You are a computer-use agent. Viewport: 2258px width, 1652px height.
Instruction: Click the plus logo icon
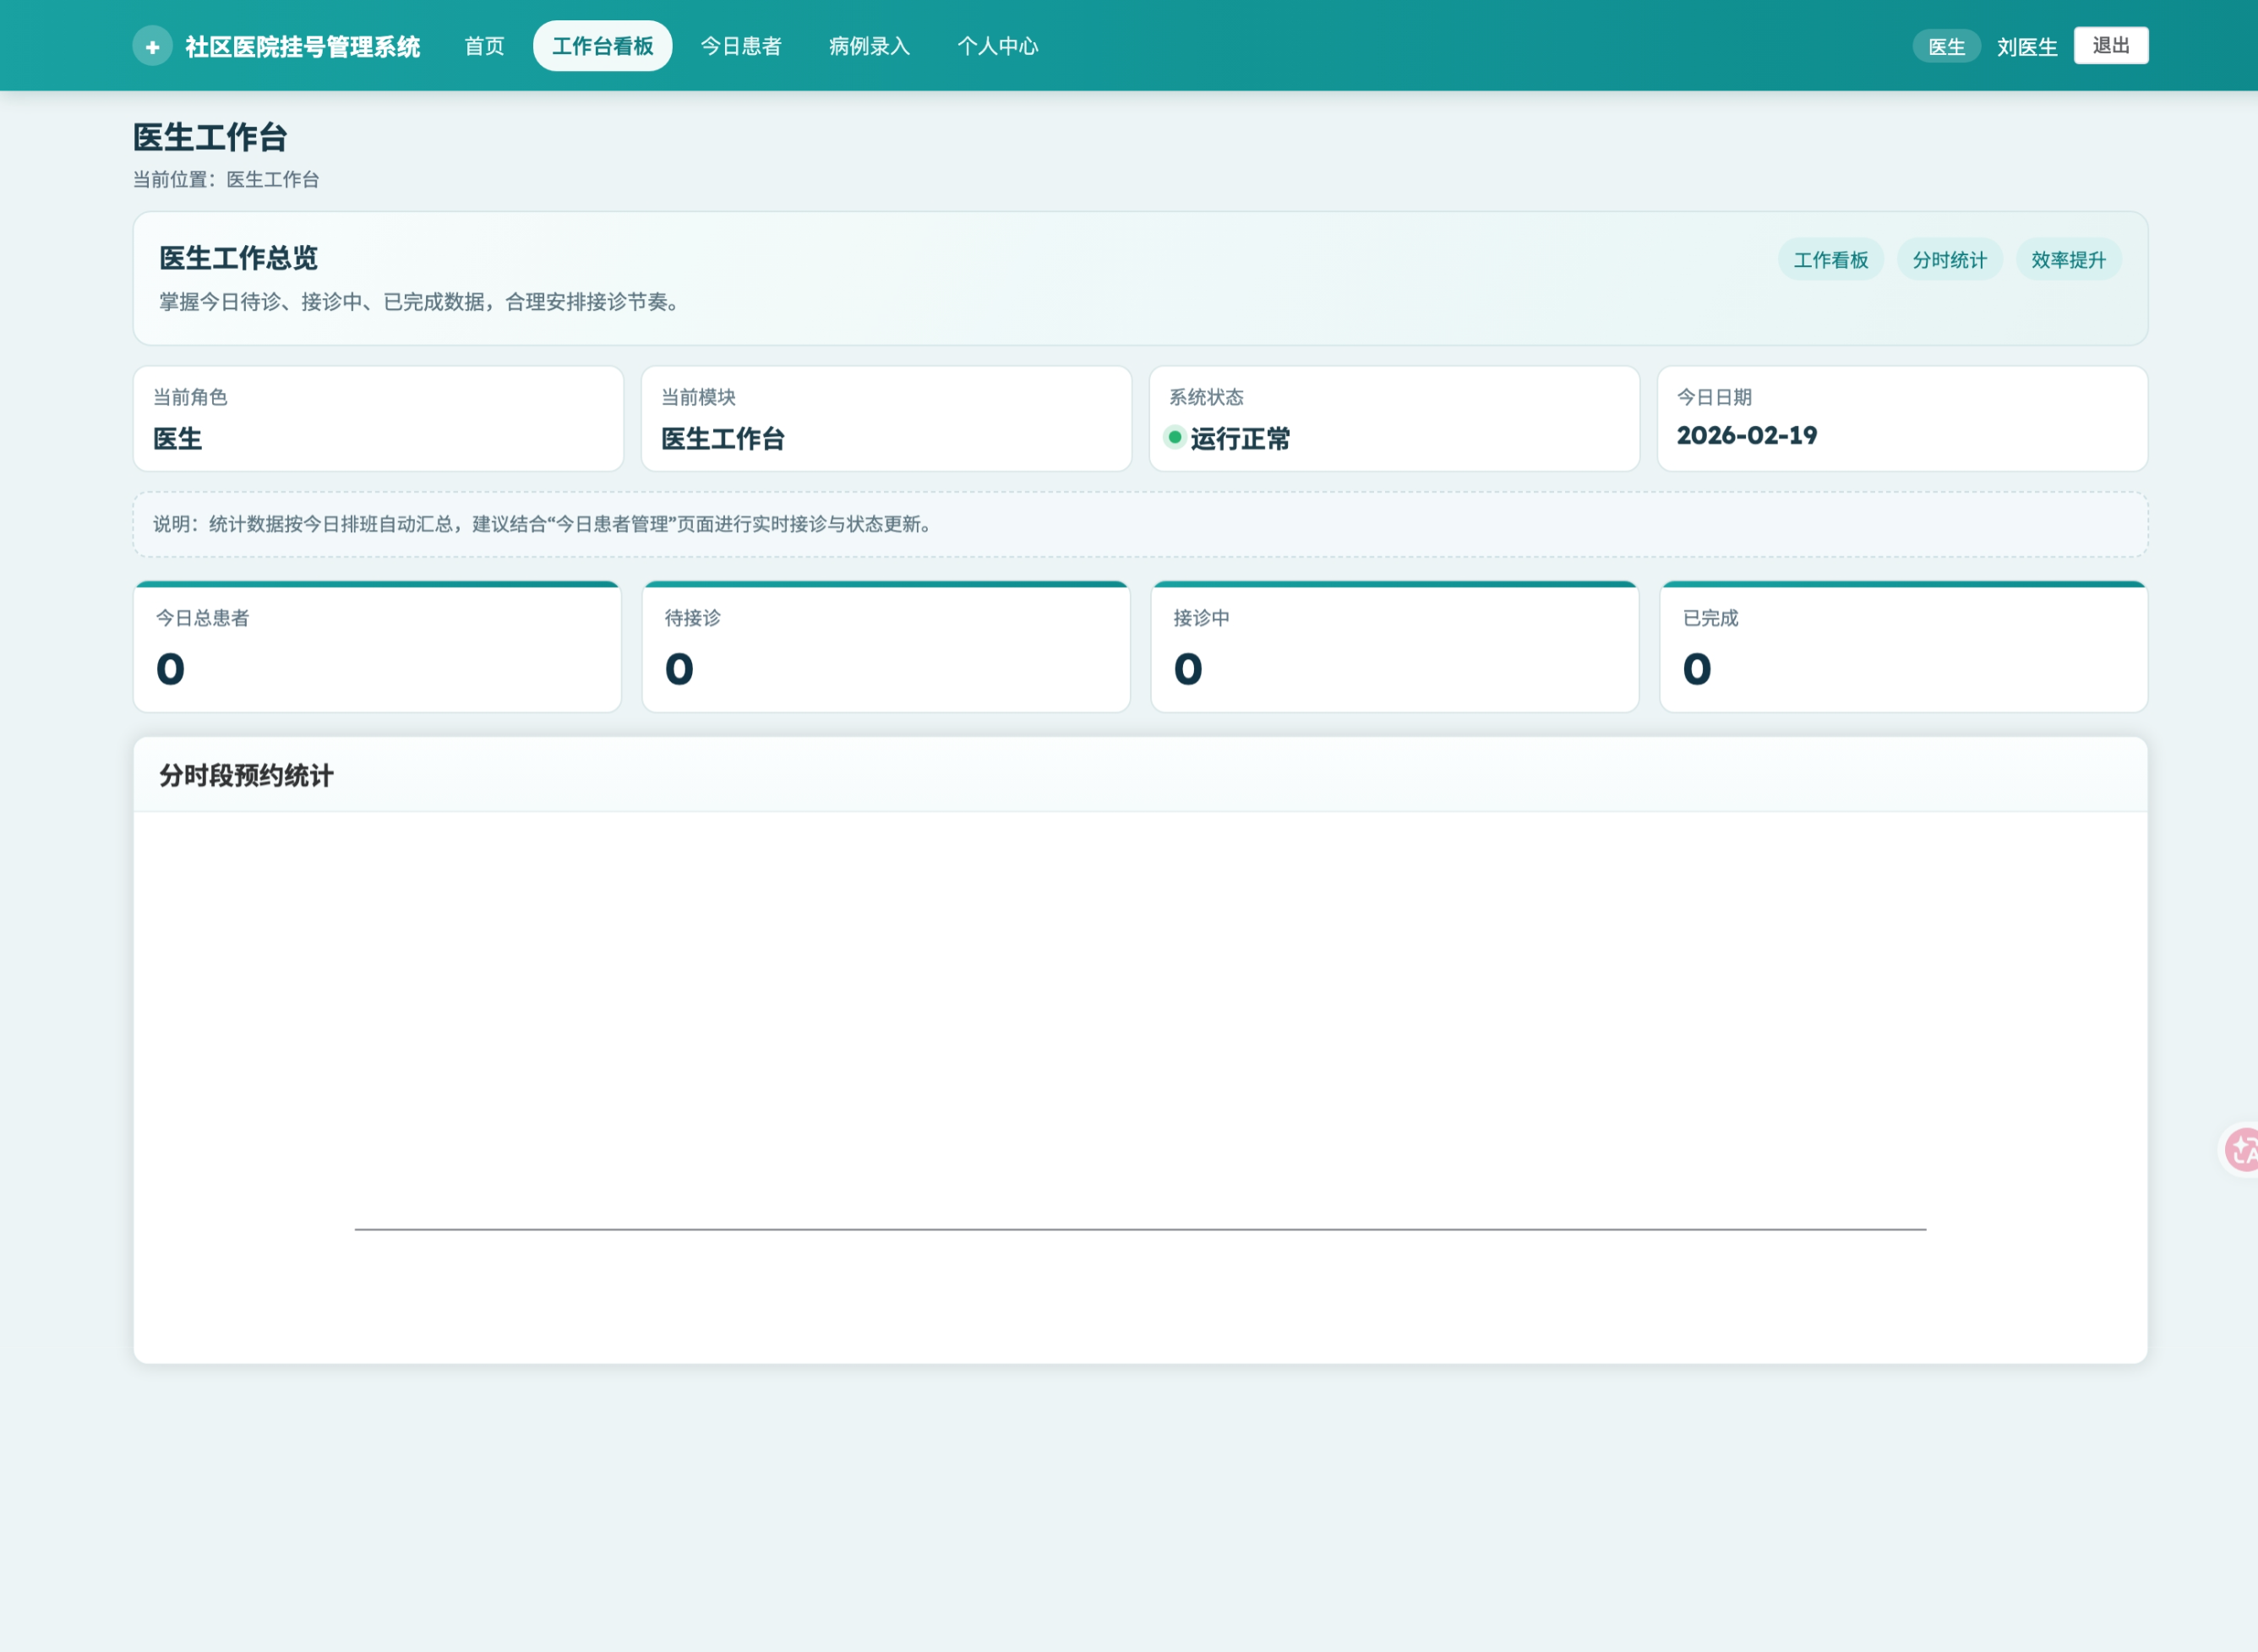pos(152,46)
